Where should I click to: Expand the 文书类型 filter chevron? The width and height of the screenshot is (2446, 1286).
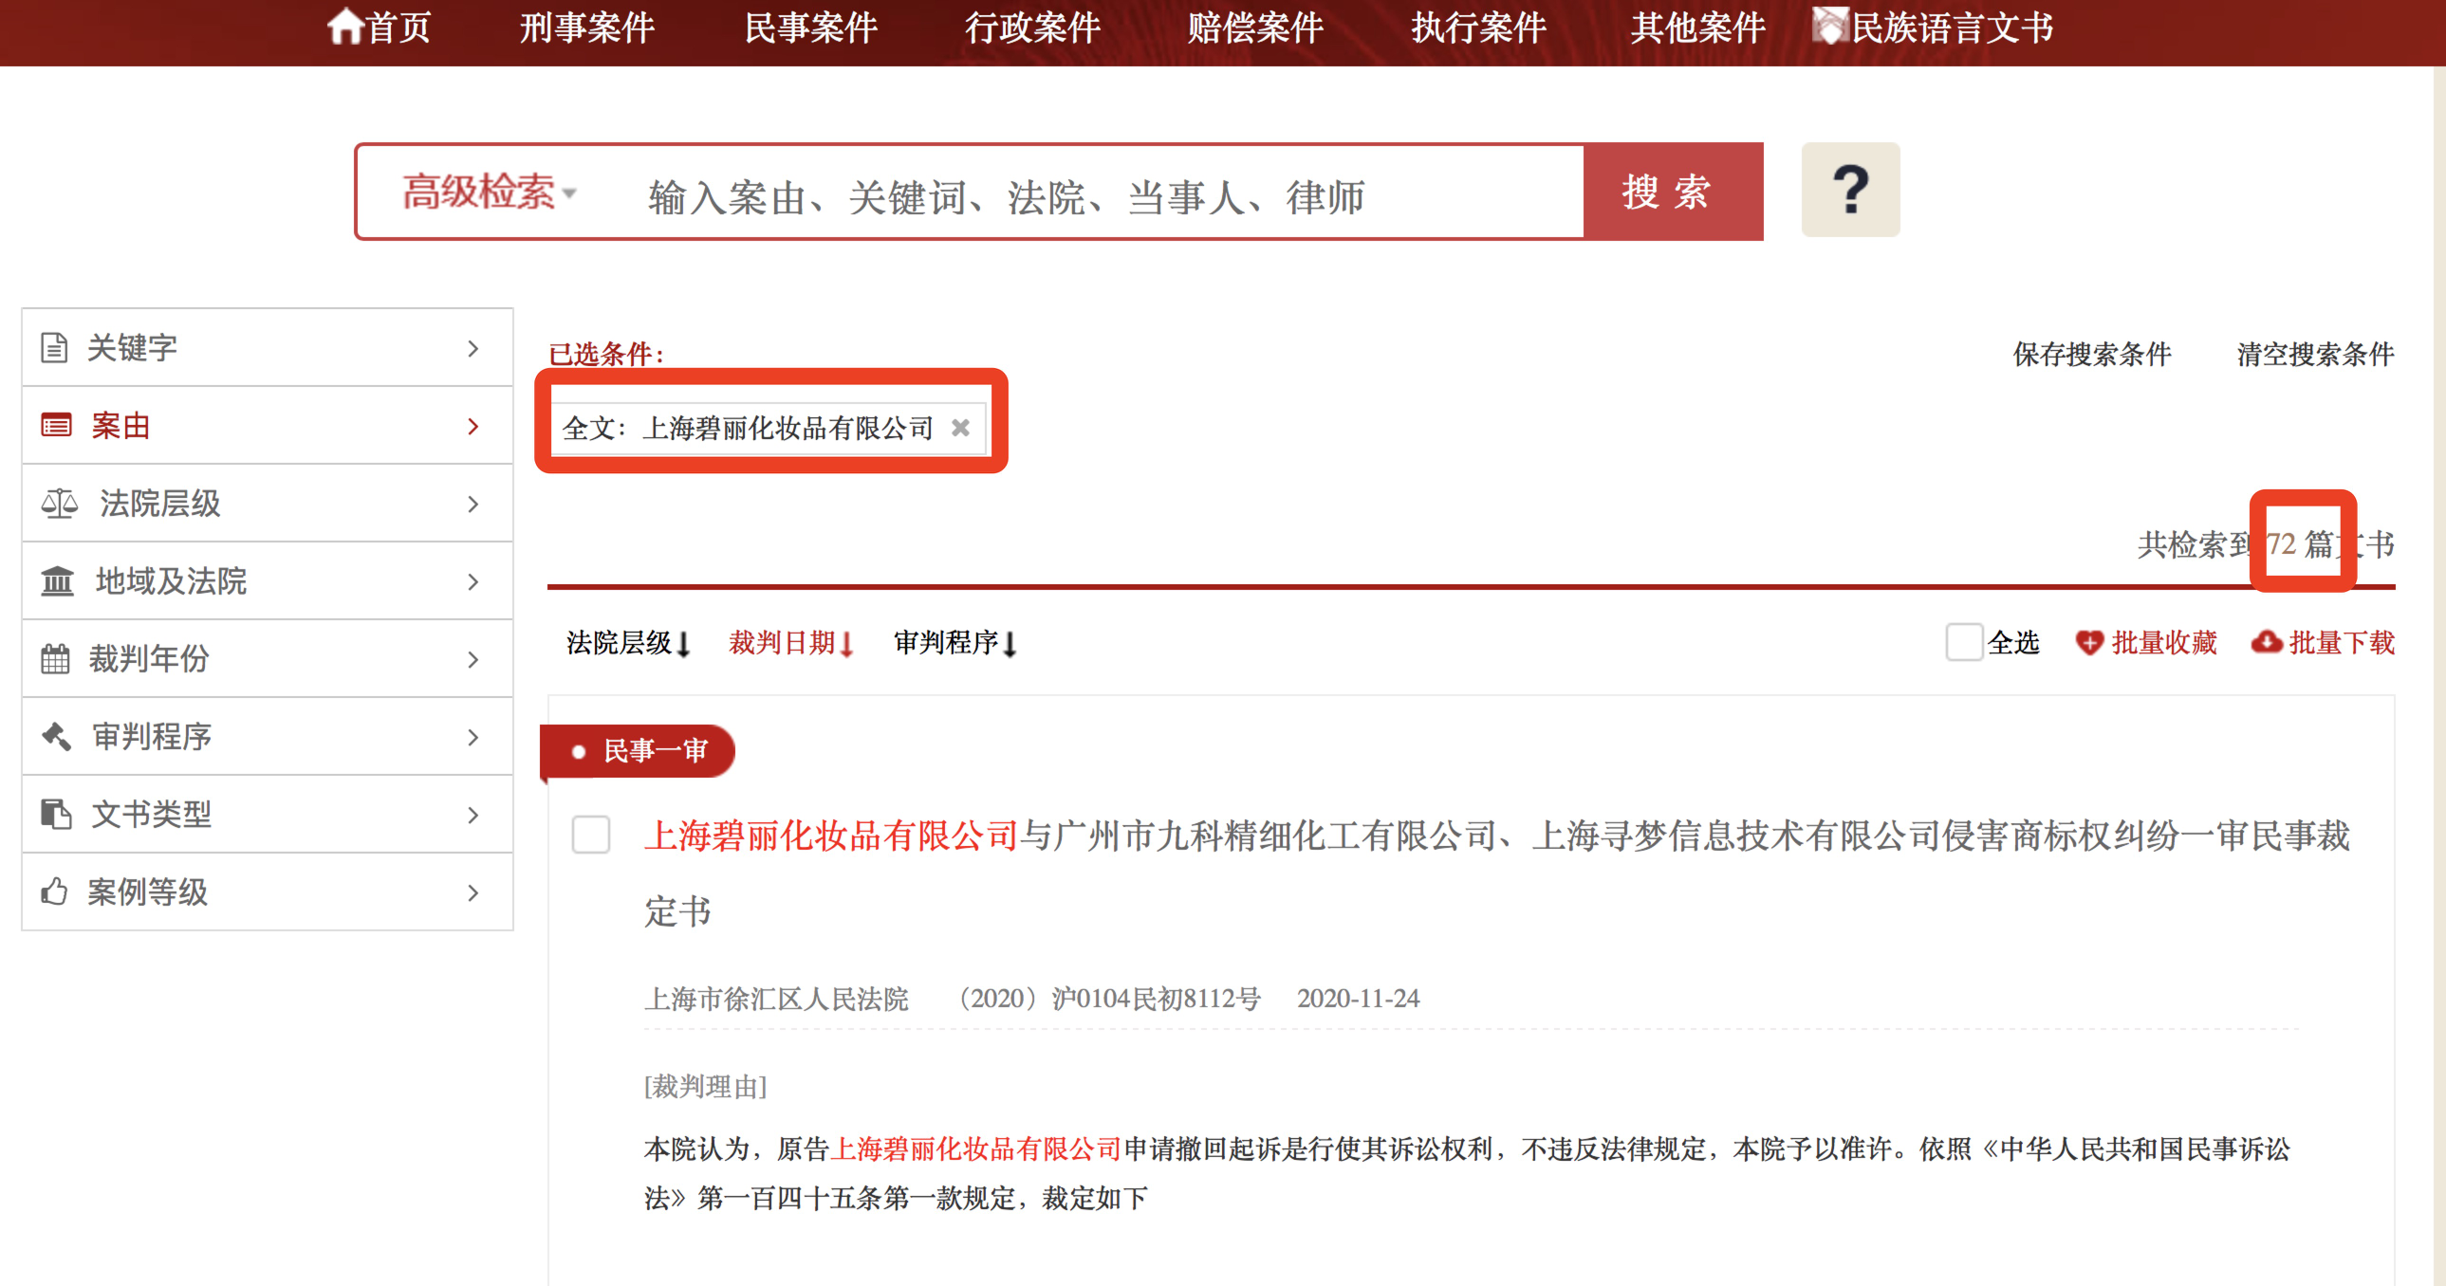(x=473, y=816)
